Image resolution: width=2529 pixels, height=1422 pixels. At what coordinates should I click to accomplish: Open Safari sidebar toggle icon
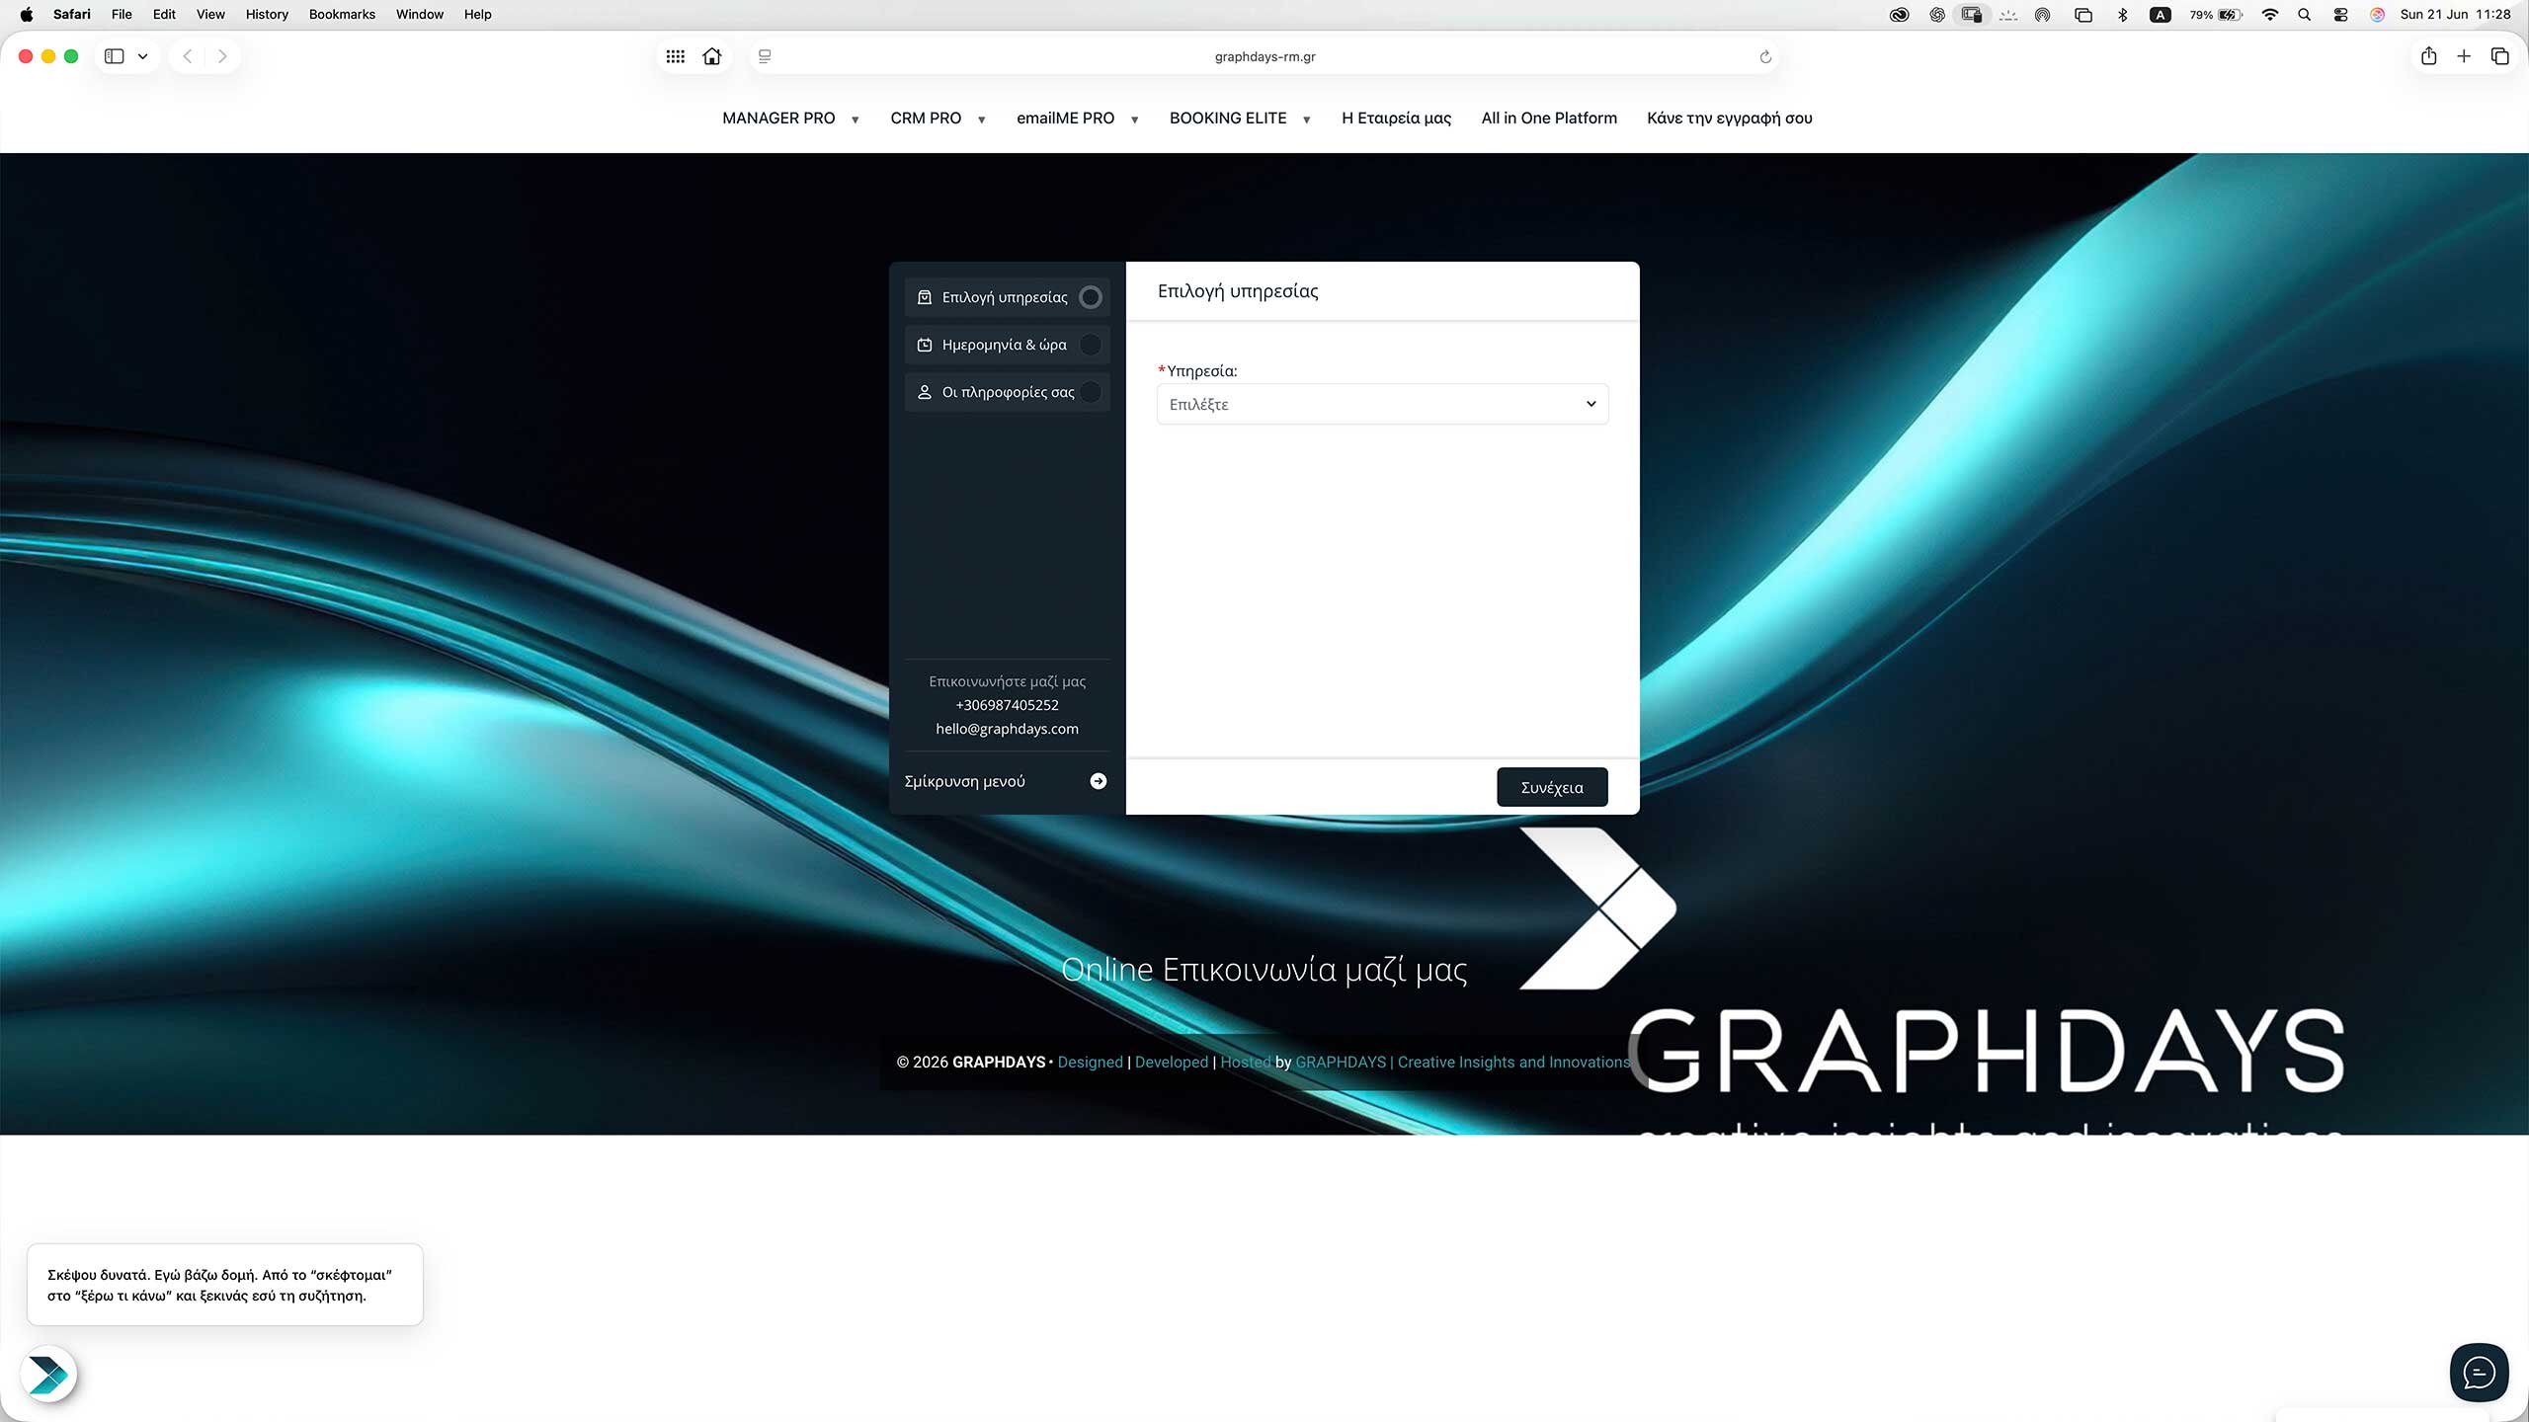pos(115,56)
